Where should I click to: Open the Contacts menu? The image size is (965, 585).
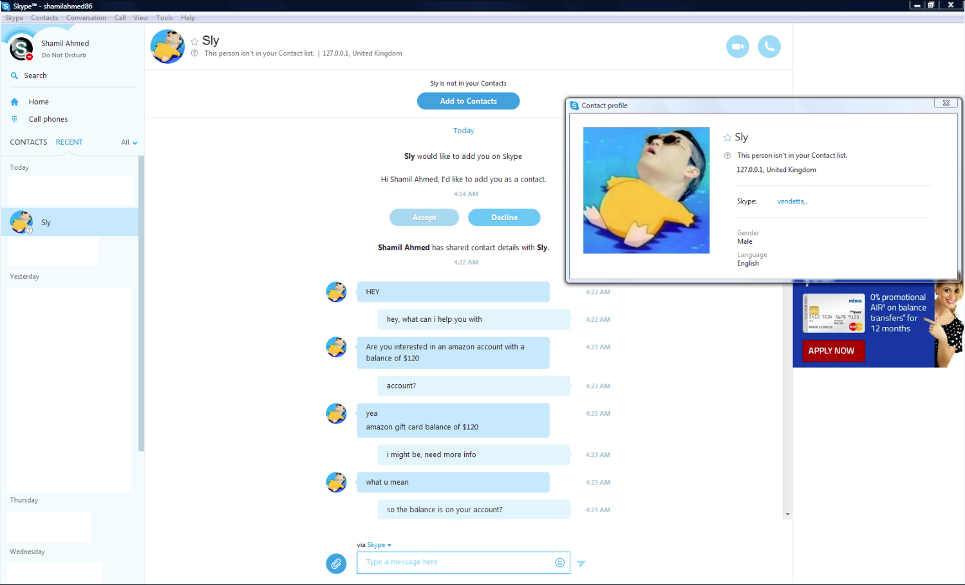point(44,18)
